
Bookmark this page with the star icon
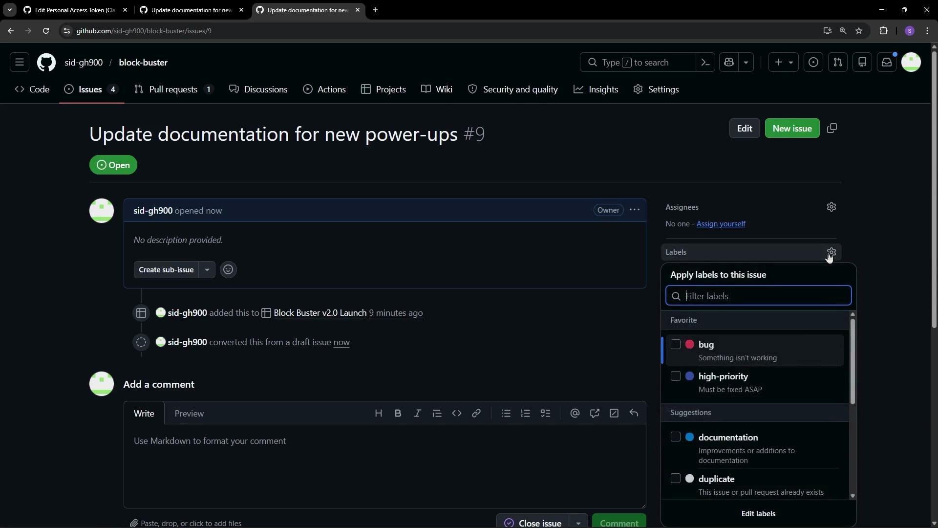tap(859, 31)
